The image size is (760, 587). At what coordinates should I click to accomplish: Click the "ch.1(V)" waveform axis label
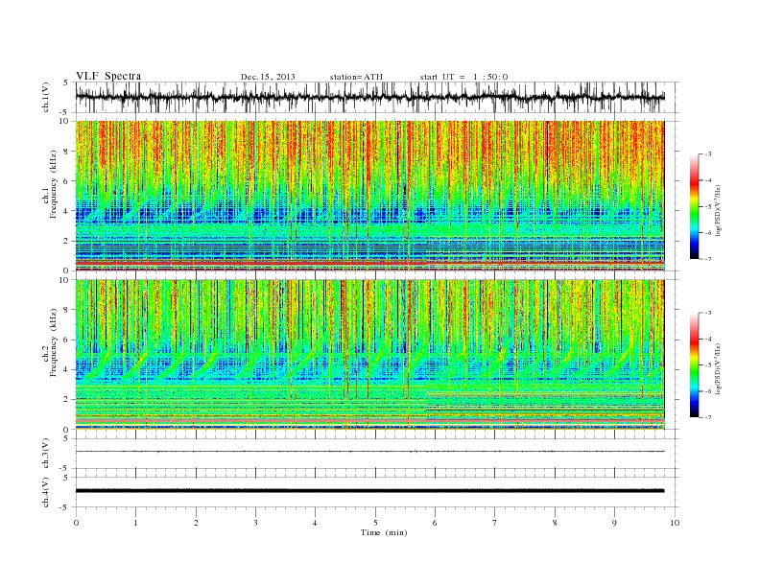click(x=46, y=97)
